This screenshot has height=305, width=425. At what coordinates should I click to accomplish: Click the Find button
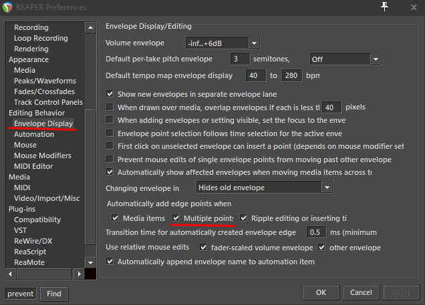click(x=54, y=294)
